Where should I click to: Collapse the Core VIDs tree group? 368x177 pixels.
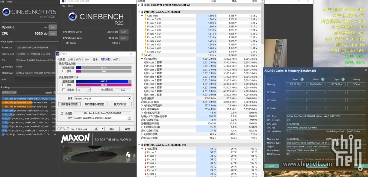pyautogui.click(x=142, y=15)
